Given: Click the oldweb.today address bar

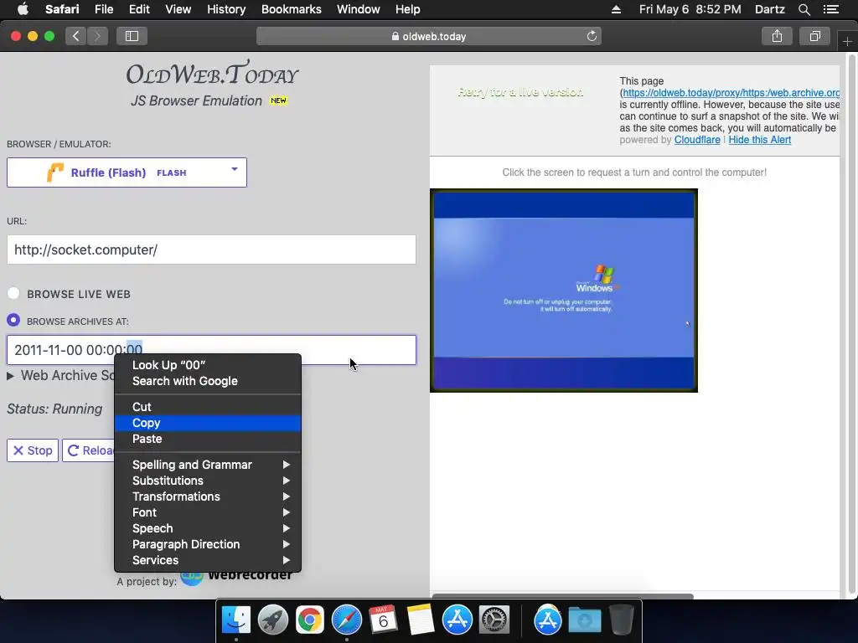Looking at the screenshot, I should [428, 36].
